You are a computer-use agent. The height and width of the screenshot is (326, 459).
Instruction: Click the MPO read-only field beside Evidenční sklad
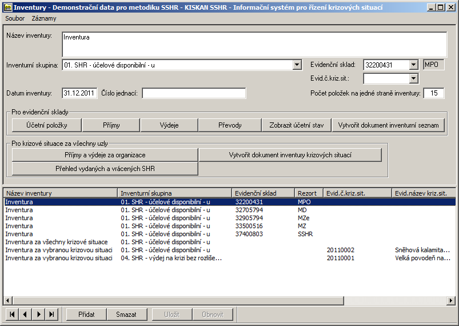tap(434, 65)
